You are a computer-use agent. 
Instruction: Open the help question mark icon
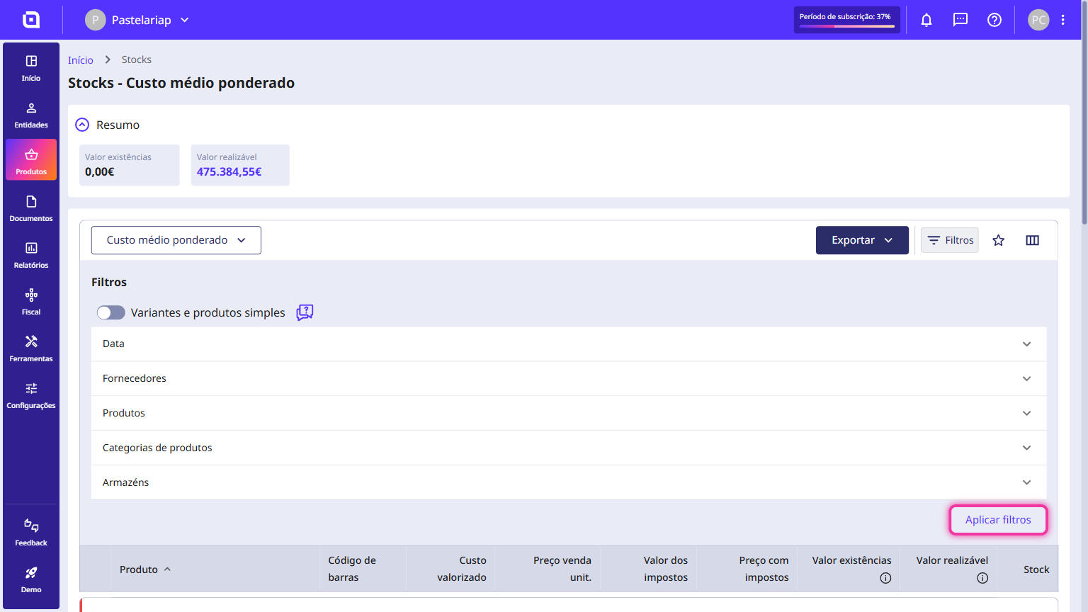pos(994,20)
